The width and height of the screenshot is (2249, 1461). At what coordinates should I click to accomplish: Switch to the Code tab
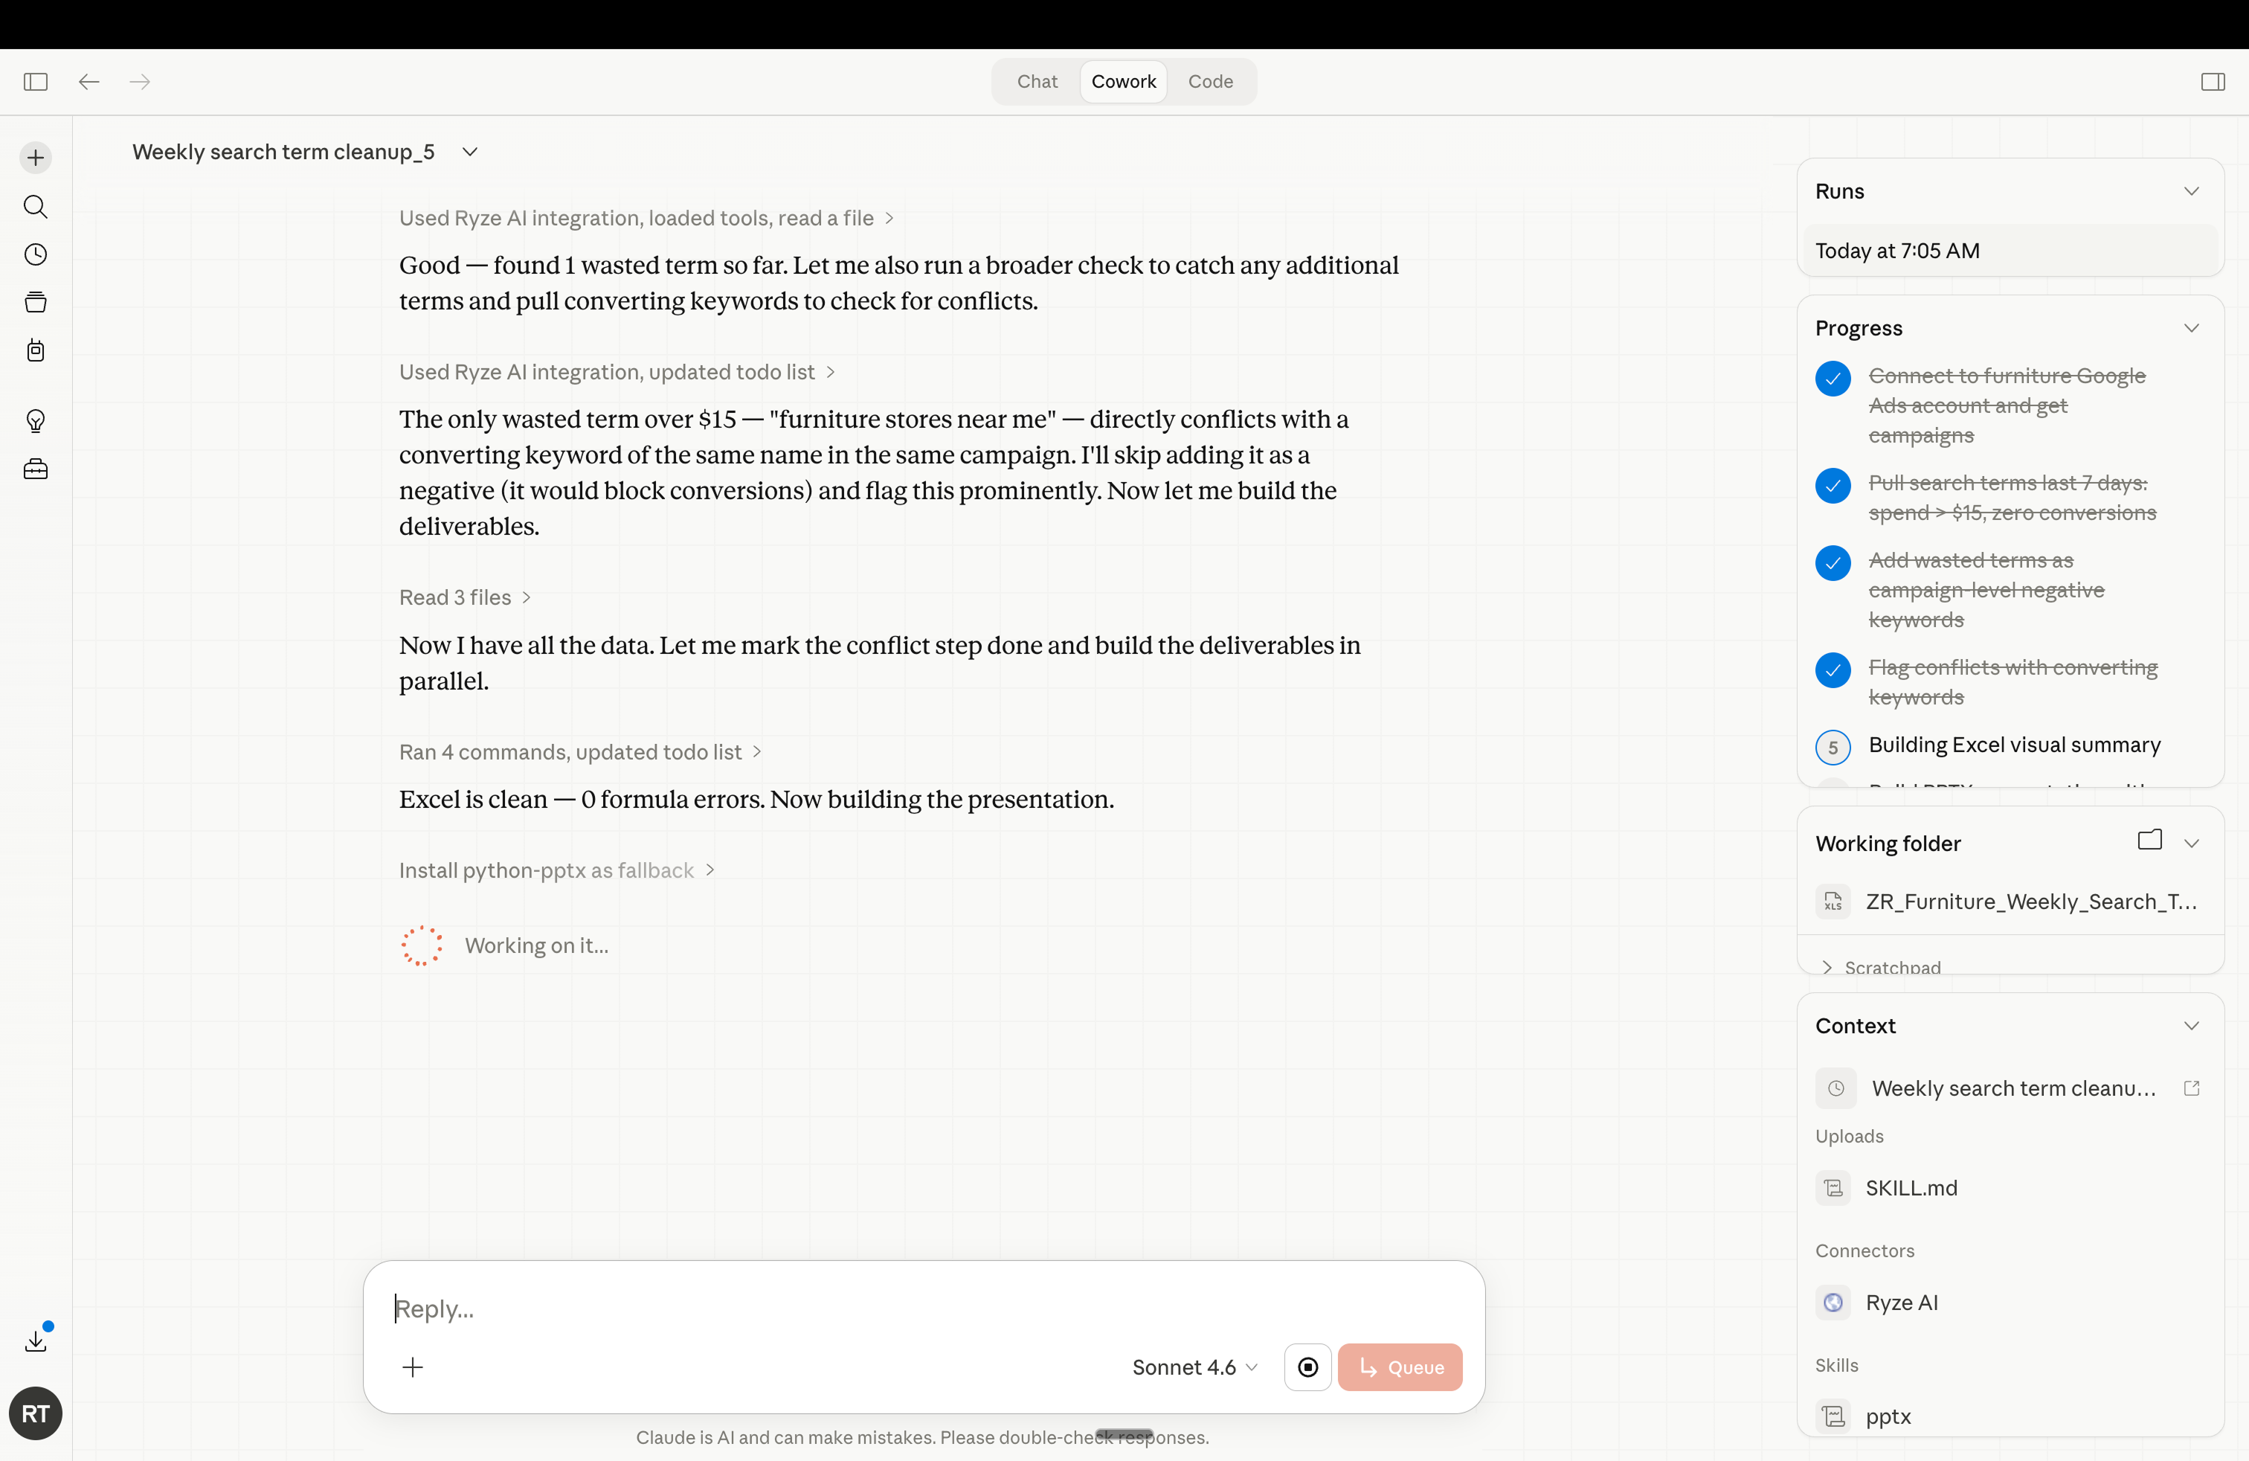[x=1211, y=81]
